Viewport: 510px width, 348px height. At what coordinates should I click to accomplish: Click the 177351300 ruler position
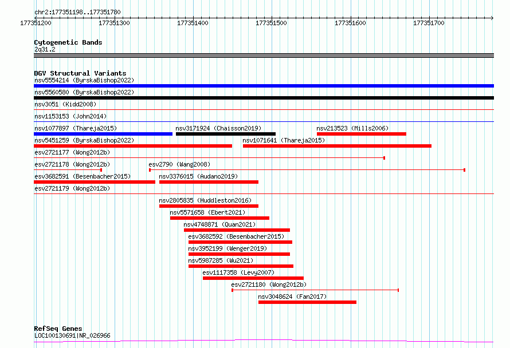click(x=114, y=23)
